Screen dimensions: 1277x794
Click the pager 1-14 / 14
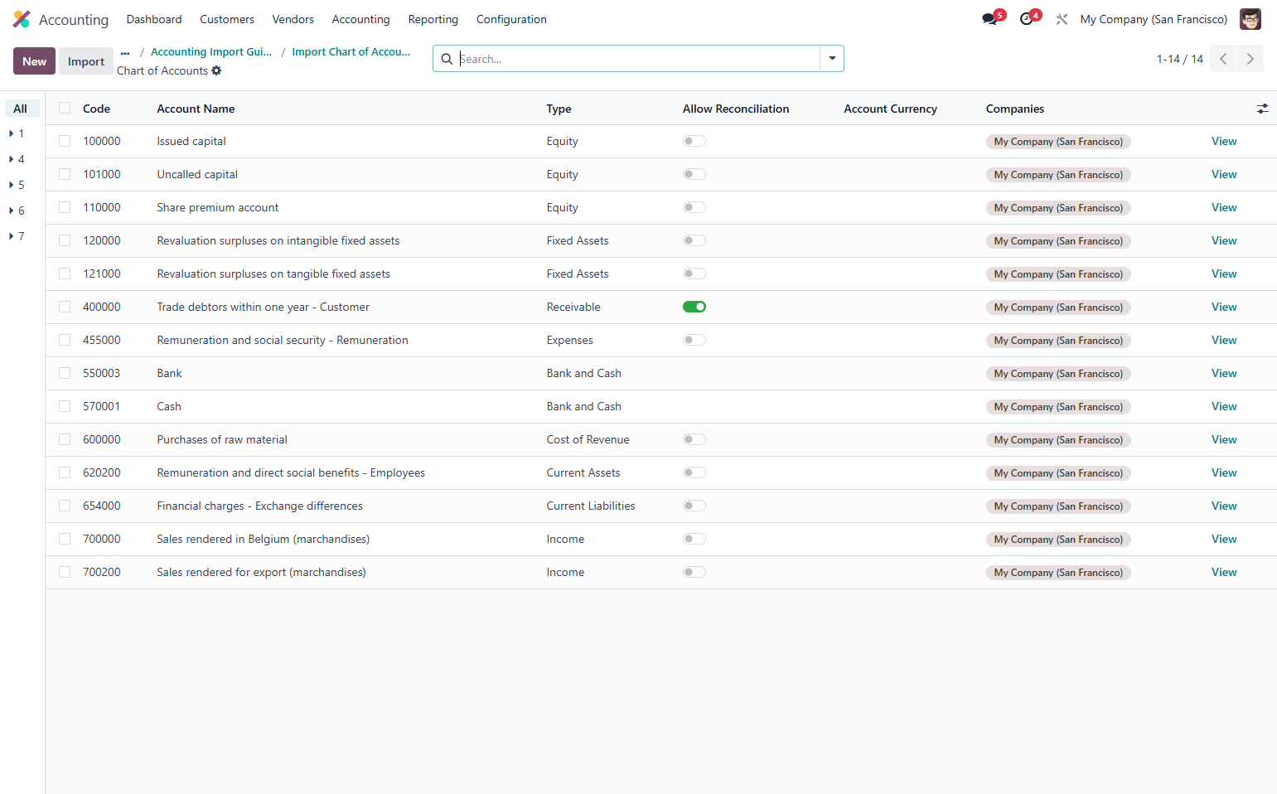[1180, 59]
